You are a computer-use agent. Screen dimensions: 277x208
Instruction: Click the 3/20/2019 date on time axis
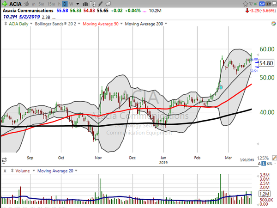247,160
